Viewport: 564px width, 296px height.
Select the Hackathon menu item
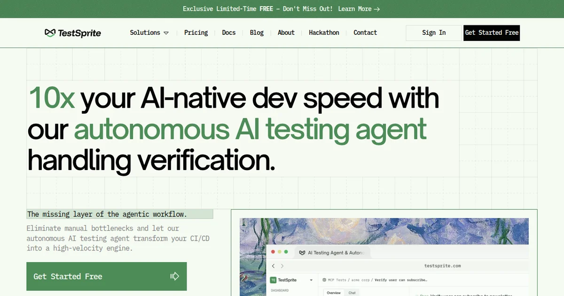point(324,33)
